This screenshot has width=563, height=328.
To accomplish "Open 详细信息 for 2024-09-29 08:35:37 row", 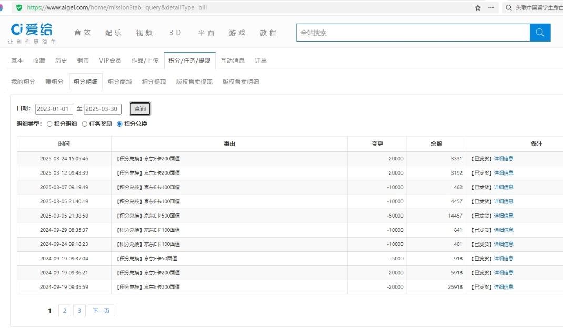I will click(504, 230).
